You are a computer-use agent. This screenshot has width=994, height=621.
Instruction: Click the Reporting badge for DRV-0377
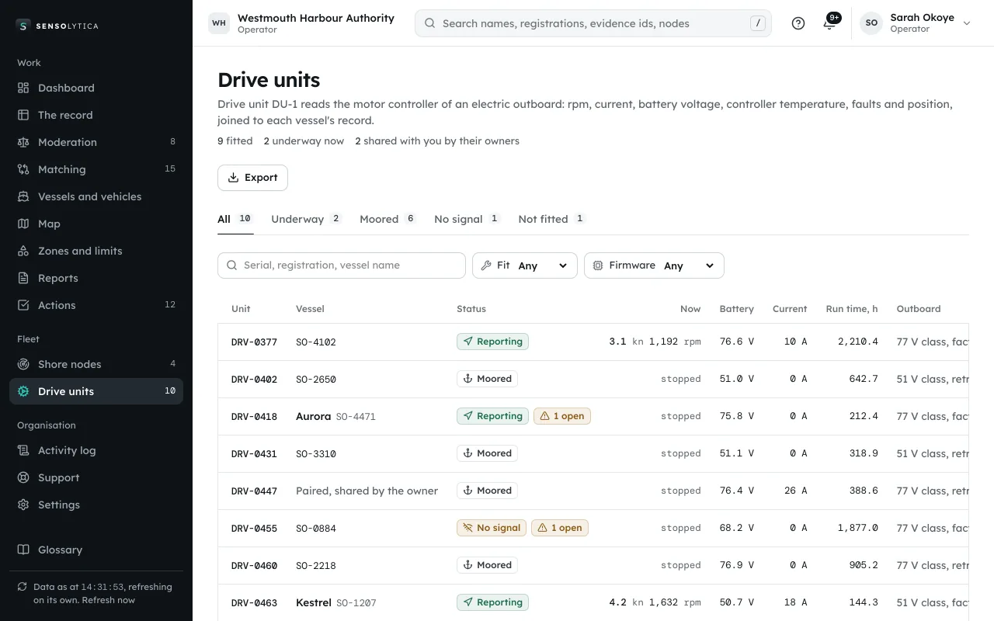point(492,342)
